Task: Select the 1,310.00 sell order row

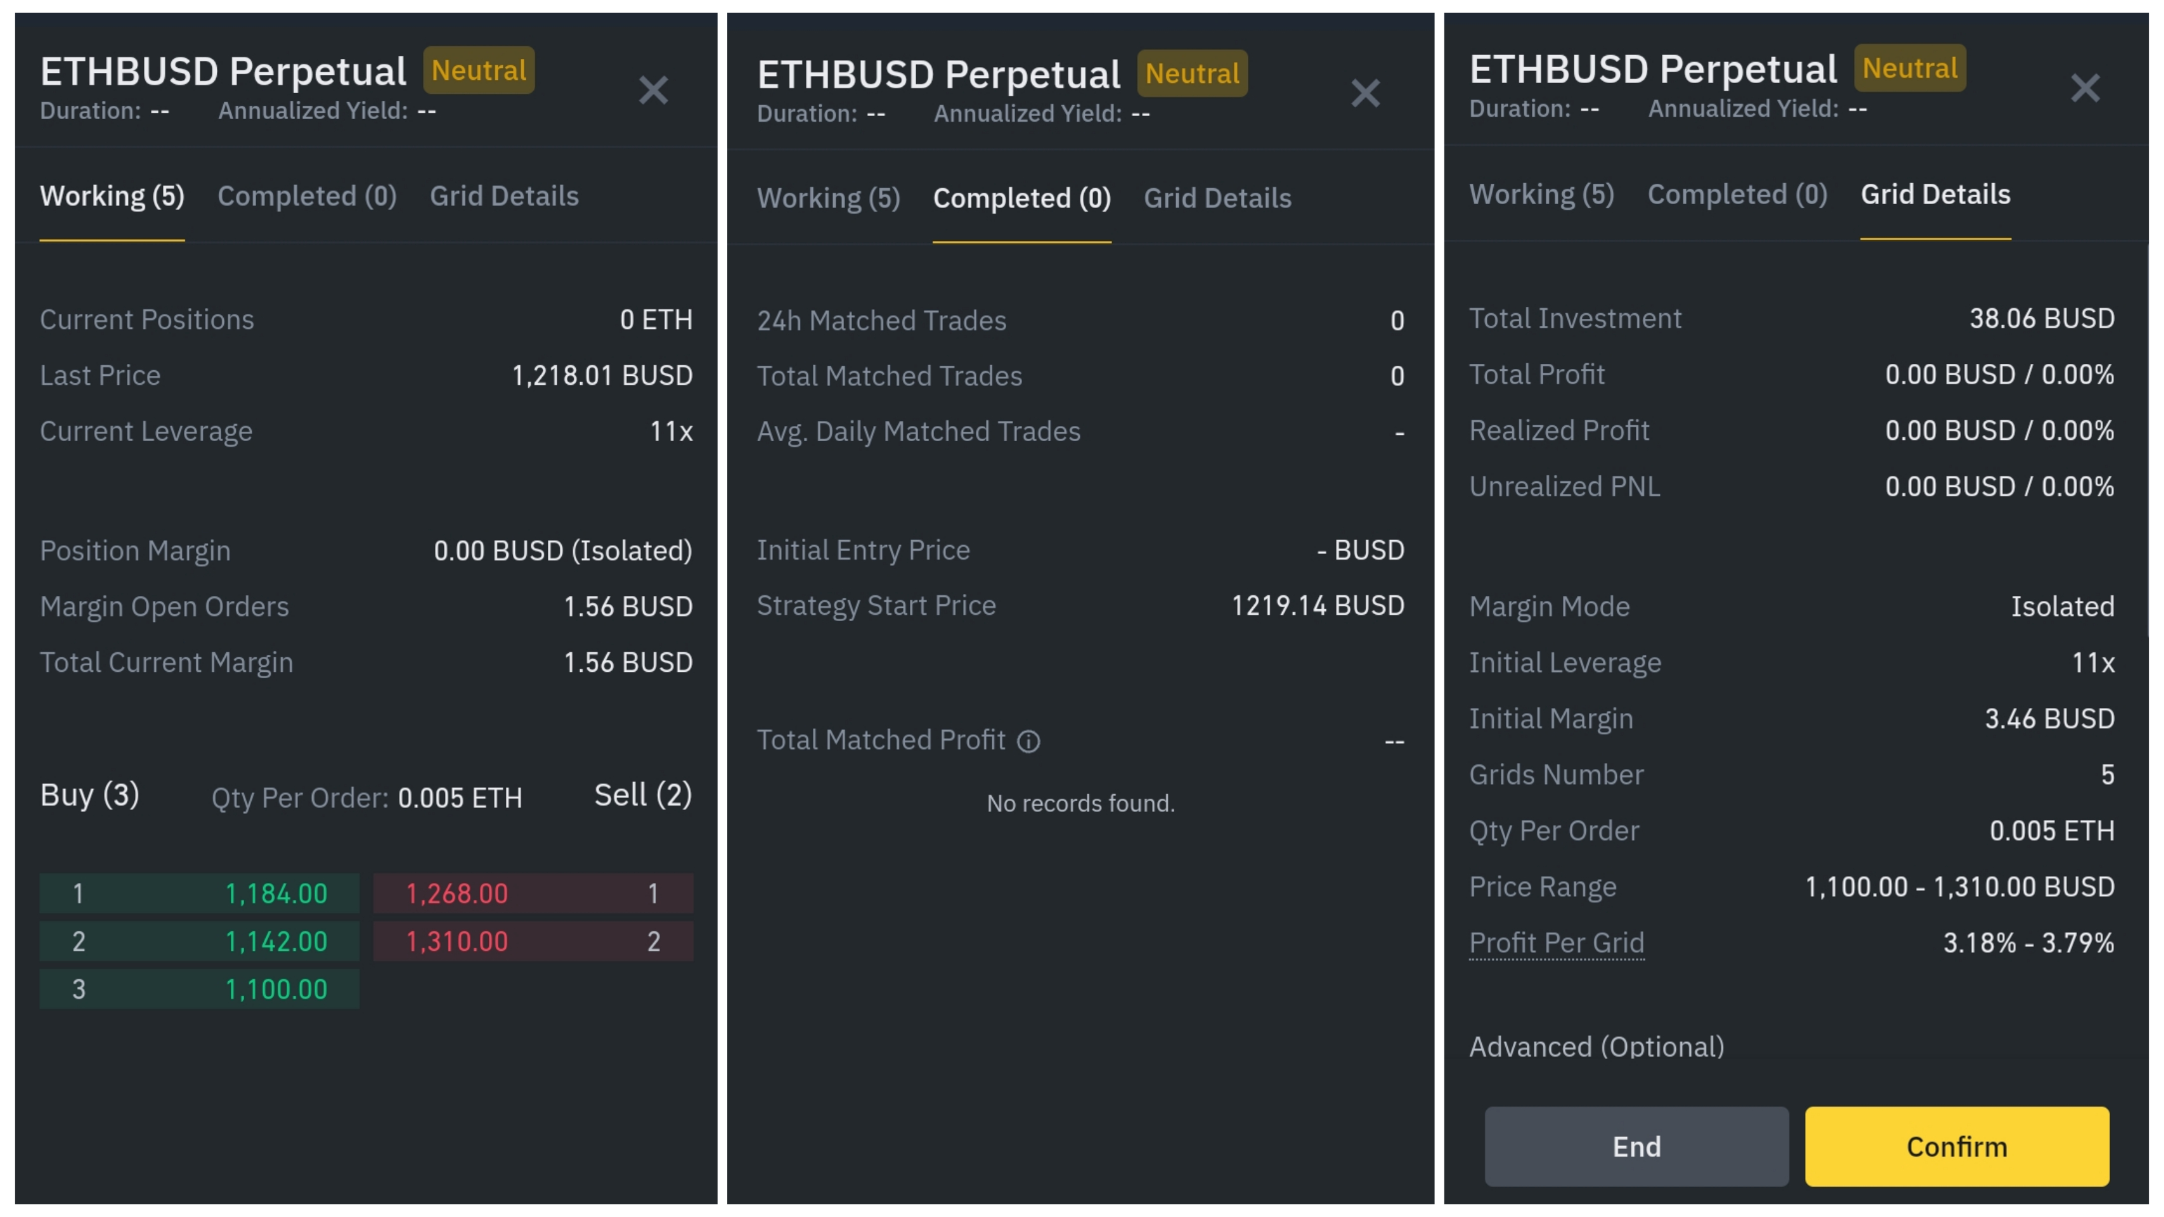Action: [x=533, y=941]
